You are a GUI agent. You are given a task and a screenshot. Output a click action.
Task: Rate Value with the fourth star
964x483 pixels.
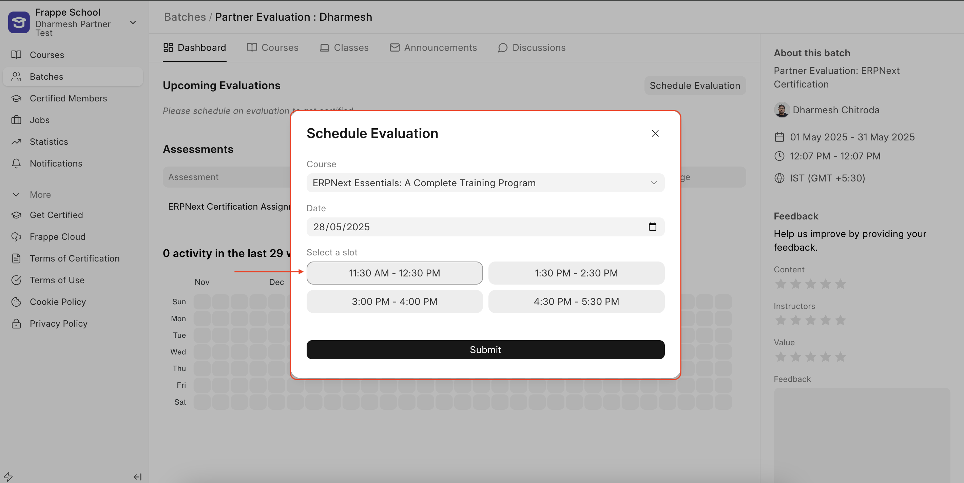tap(826, 357)
